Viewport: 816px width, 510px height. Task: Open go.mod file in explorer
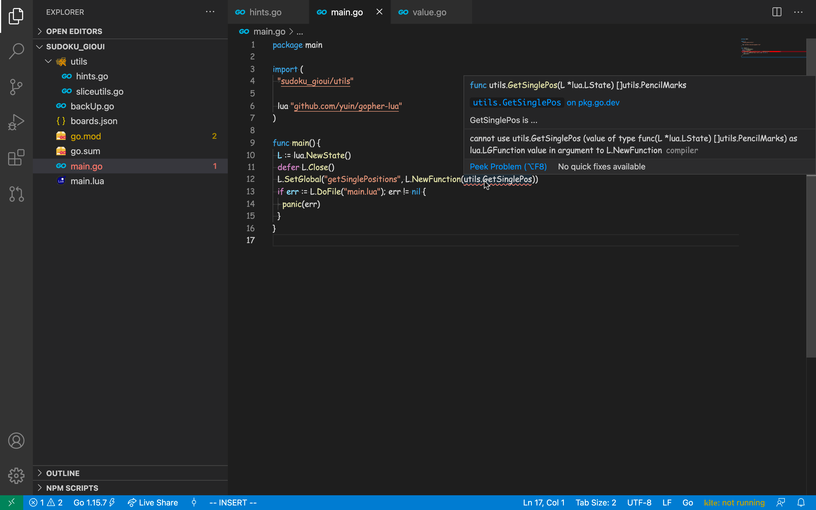(x=130, y=136)
